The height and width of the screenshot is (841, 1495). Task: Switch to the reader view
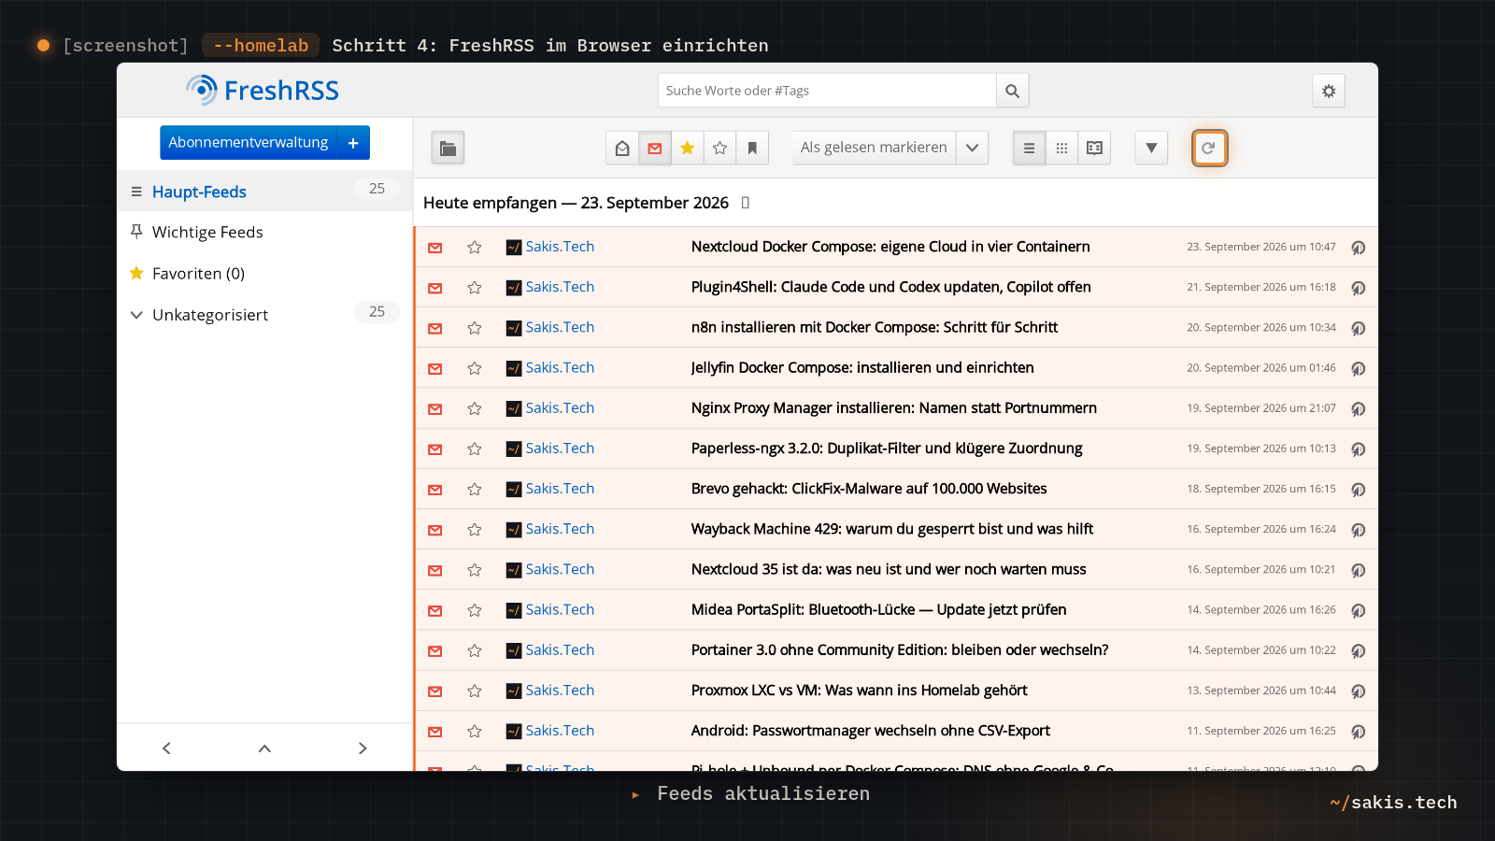click(1094, 148)
